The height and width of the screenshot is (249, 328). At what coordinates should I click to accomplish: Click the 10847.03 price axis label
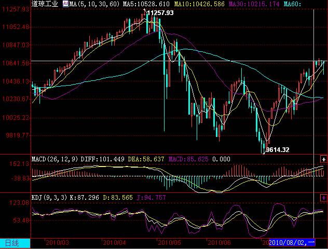click(x=16, y=45)
